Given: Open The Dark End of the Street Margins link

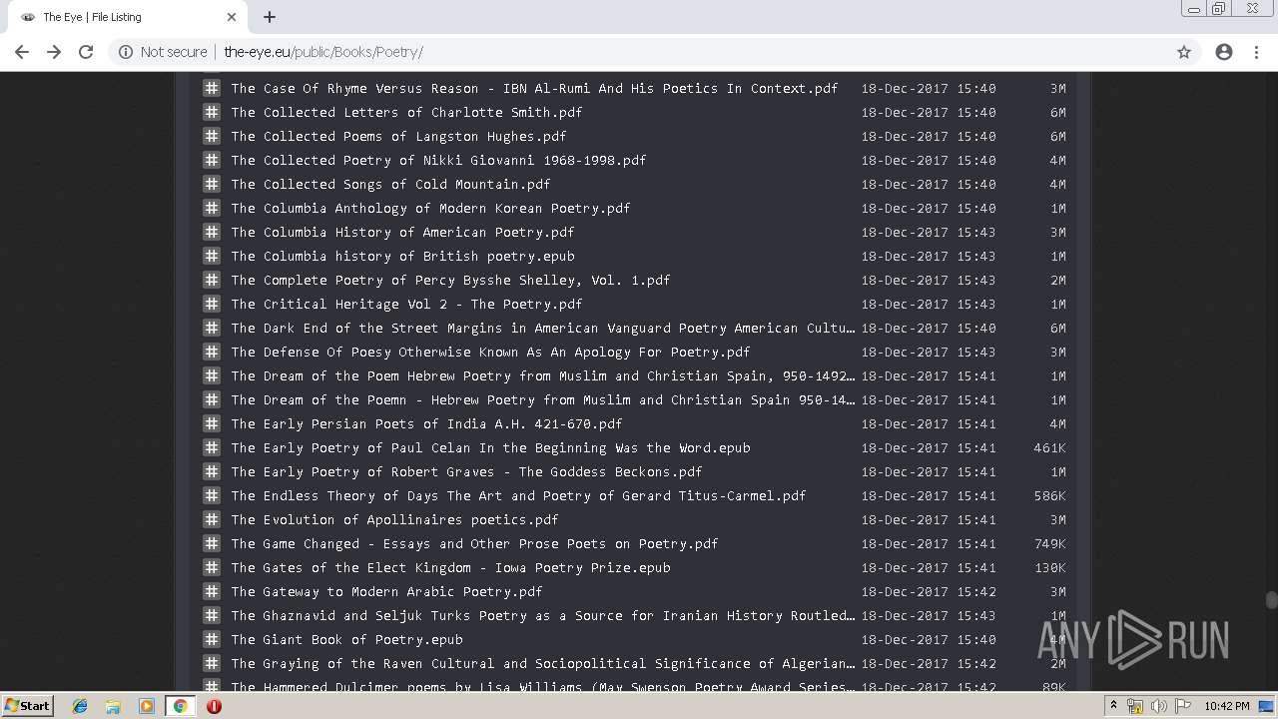Looking at the screenshot, I should click(x=542, y=328).
